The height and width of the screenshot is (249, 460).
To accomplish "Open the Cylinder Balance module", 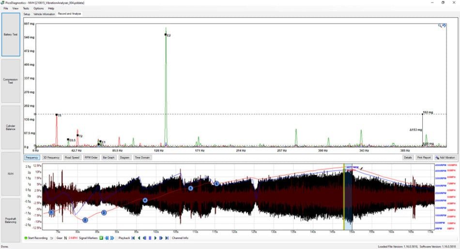I will 11,128.
